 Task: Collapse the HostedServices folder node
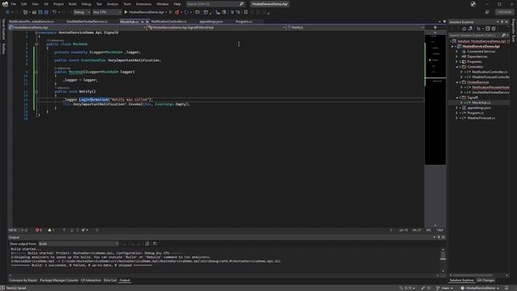[x=457, y=82]
